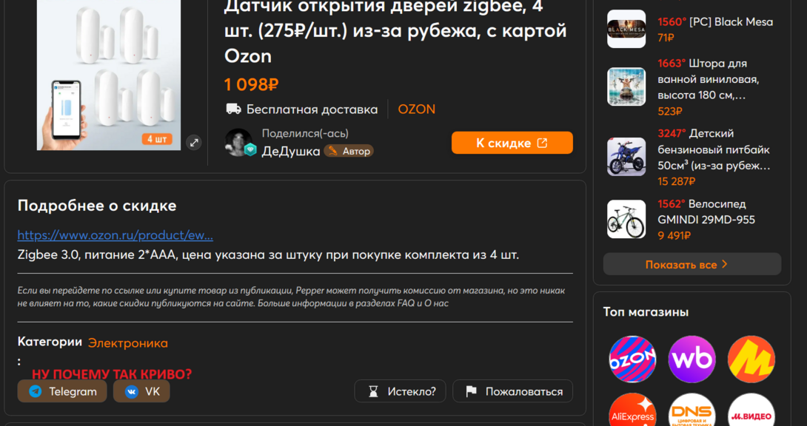
Task: Open the OZON store link
Action: tap(416, 109)
